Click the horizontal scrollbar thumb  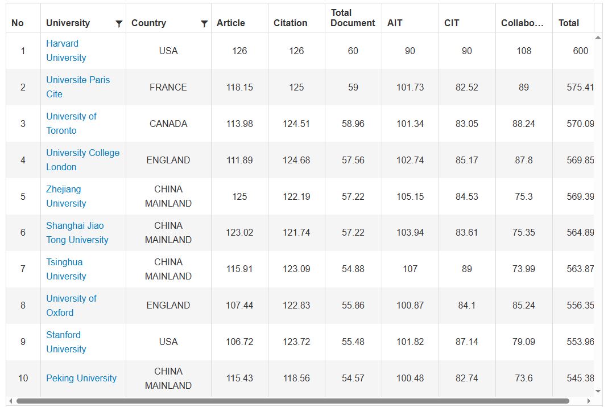pos(293,401)
